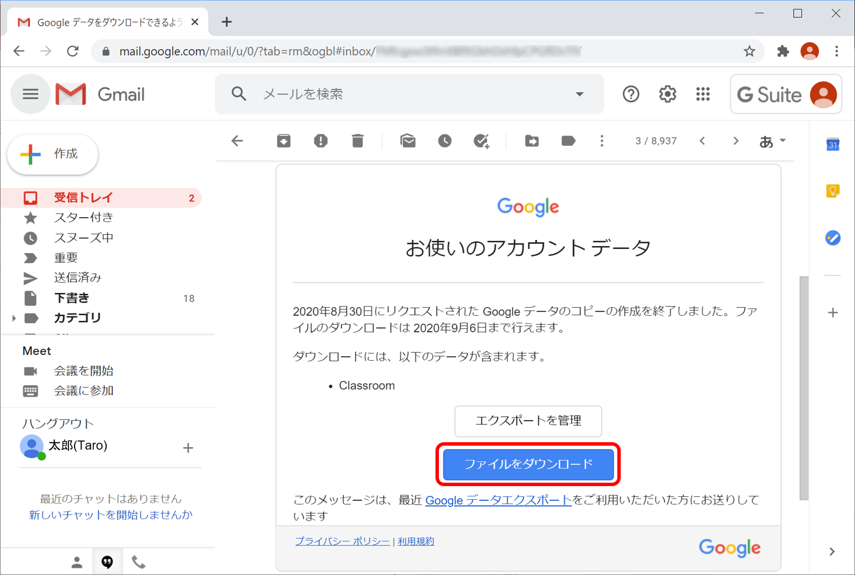Open Google apps grid

click(x=703, y=94)
